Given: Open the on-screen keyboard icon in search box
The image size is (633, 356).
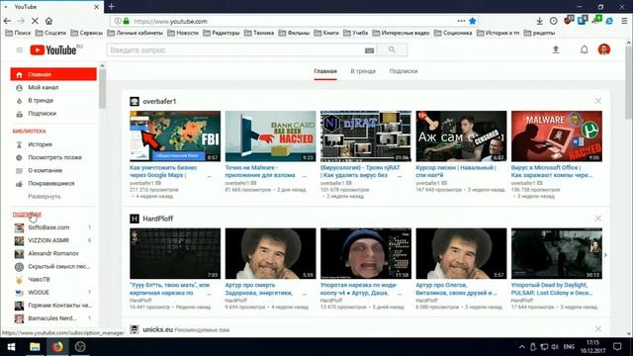Looking at the screenshot, I should coord(369,50).
